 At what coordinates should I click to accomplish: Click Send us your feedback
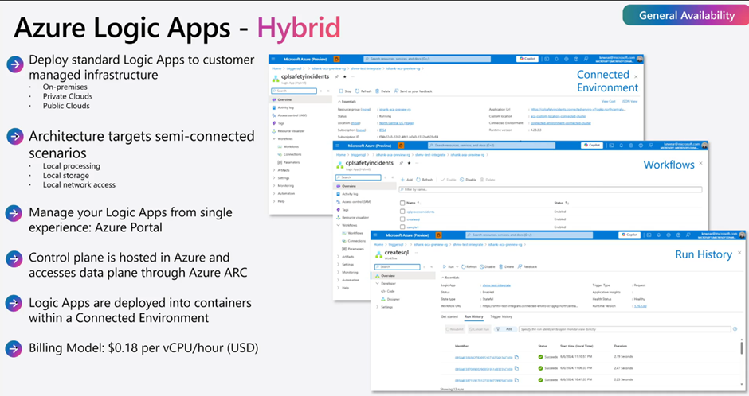(413, 91)
